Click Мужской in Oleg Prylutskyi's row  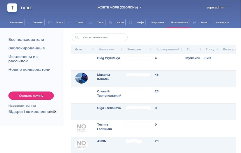click(193, 58)
